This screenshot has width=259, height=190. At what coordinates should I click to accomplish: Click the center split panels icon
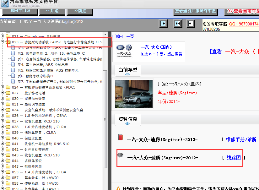178,24
